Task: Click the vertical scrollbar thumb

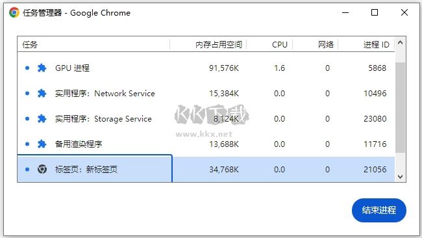Action: pyautogui.click(x=400, y=107)
